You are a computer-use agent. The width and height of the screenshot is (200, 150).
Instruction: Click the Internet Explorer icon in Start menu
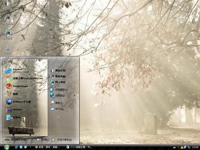click(x=9, y=71)
